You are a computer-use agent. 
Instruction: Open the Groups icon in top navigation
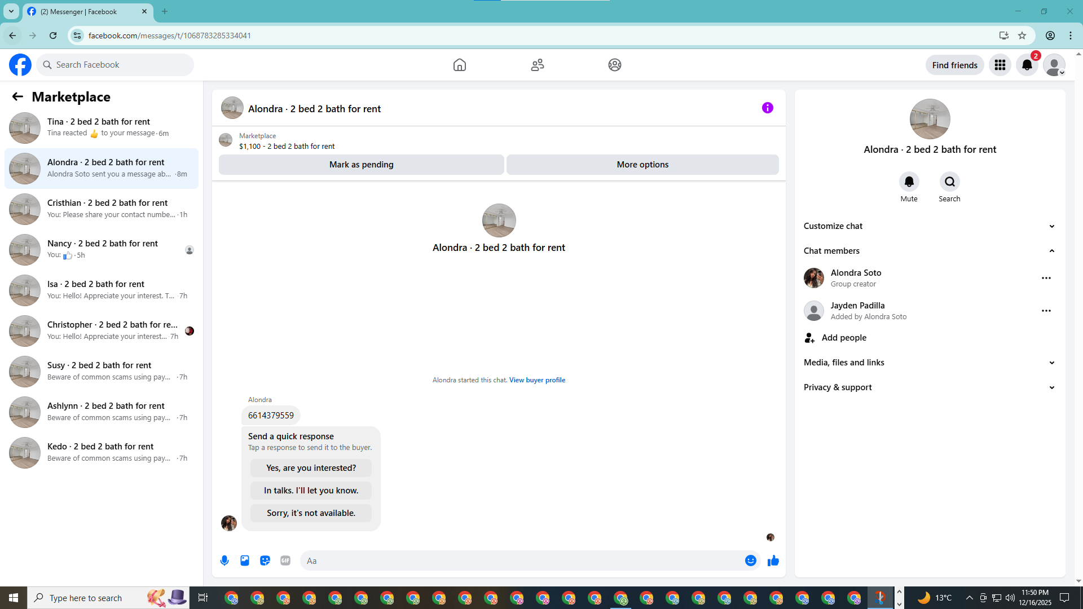pyautogui.click(x=615, y=65)
